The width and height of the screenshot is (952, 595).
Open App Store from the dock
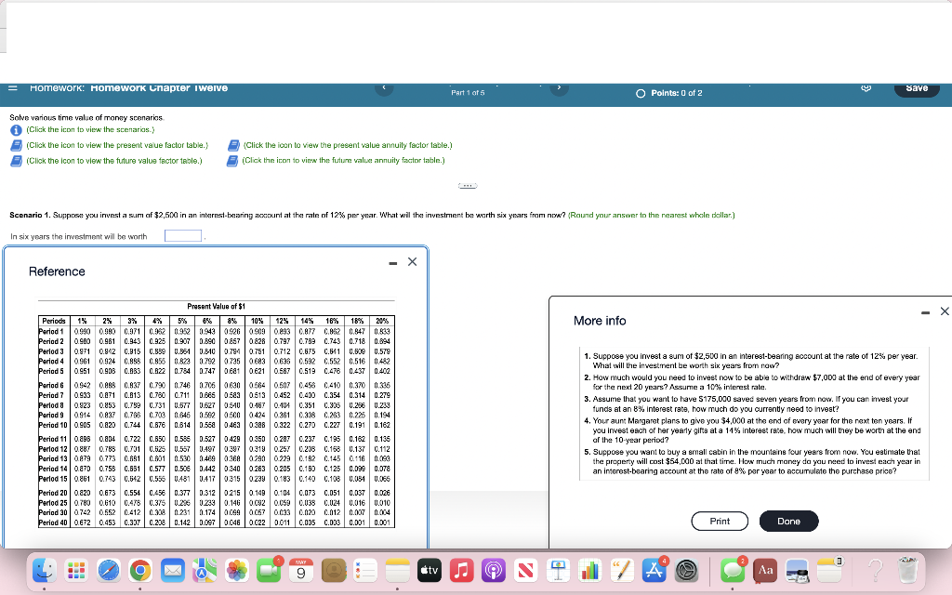click(x=654, y=570)
